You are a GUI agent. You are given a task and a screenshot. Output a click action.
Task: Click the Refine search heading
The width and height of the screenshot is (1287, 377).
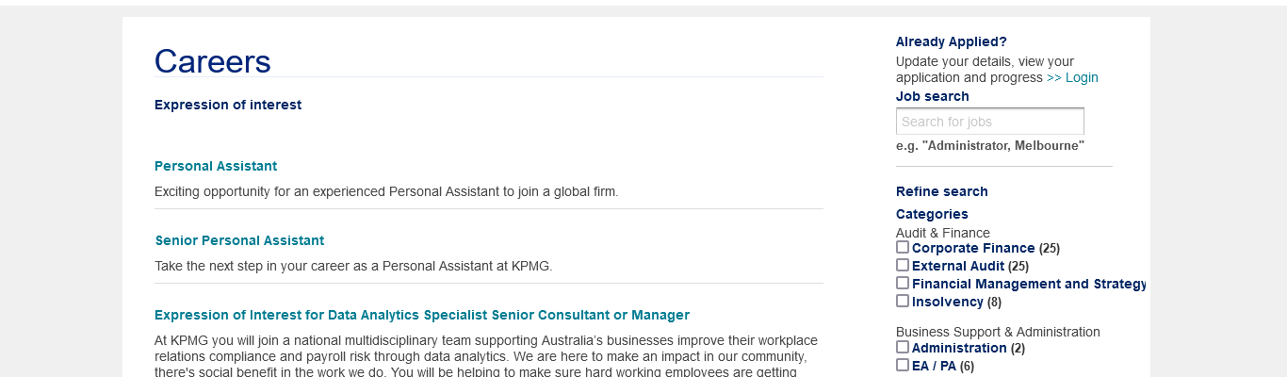pyautogui.click(x=942, y=191)
